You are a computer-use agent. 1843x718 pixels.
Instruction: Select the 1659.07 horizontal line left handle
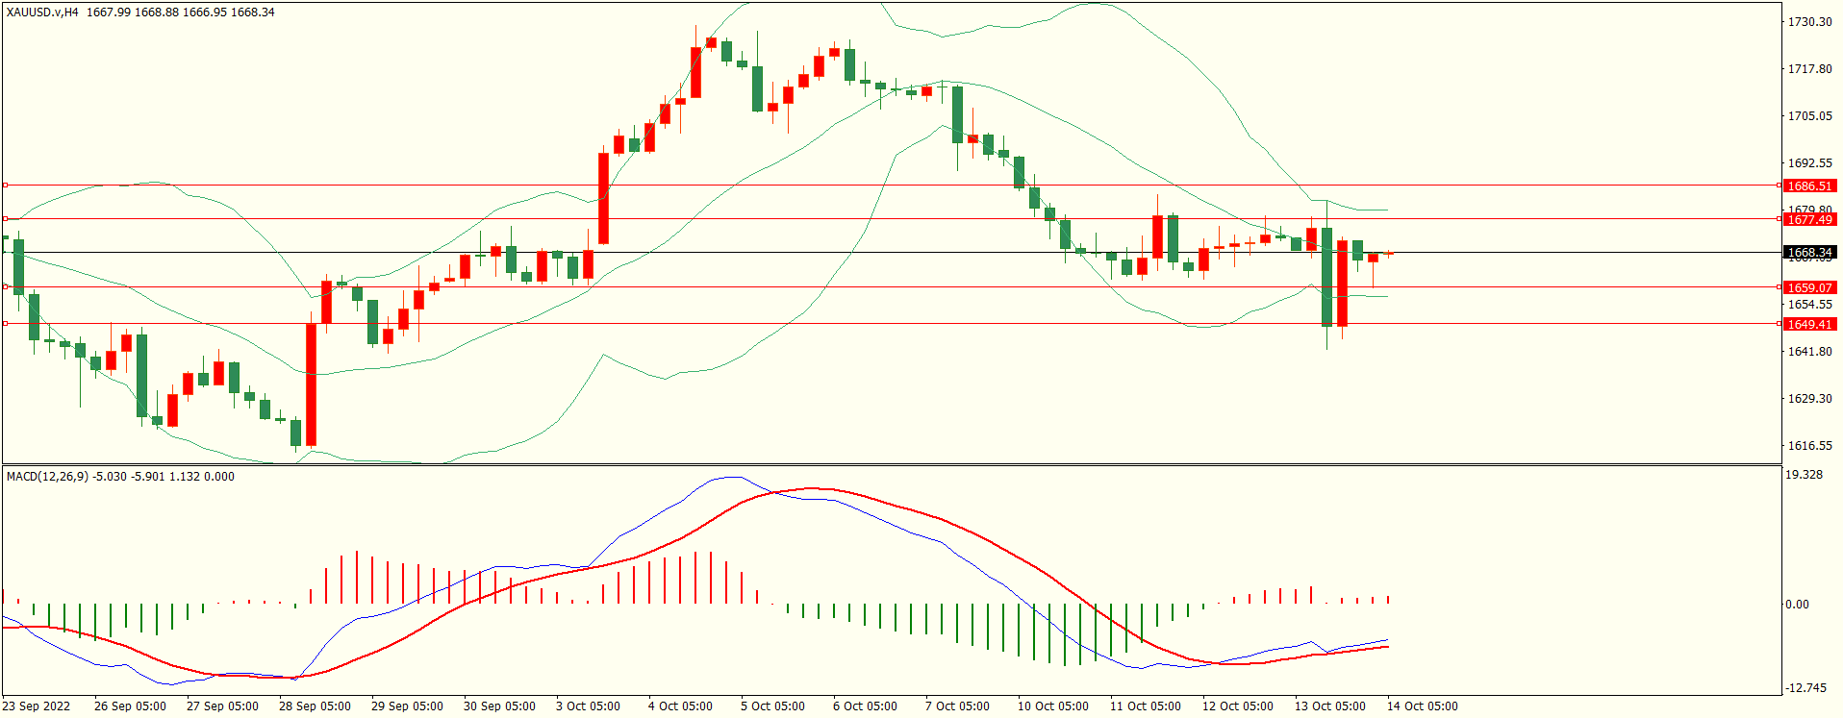(x=5, y=286)
